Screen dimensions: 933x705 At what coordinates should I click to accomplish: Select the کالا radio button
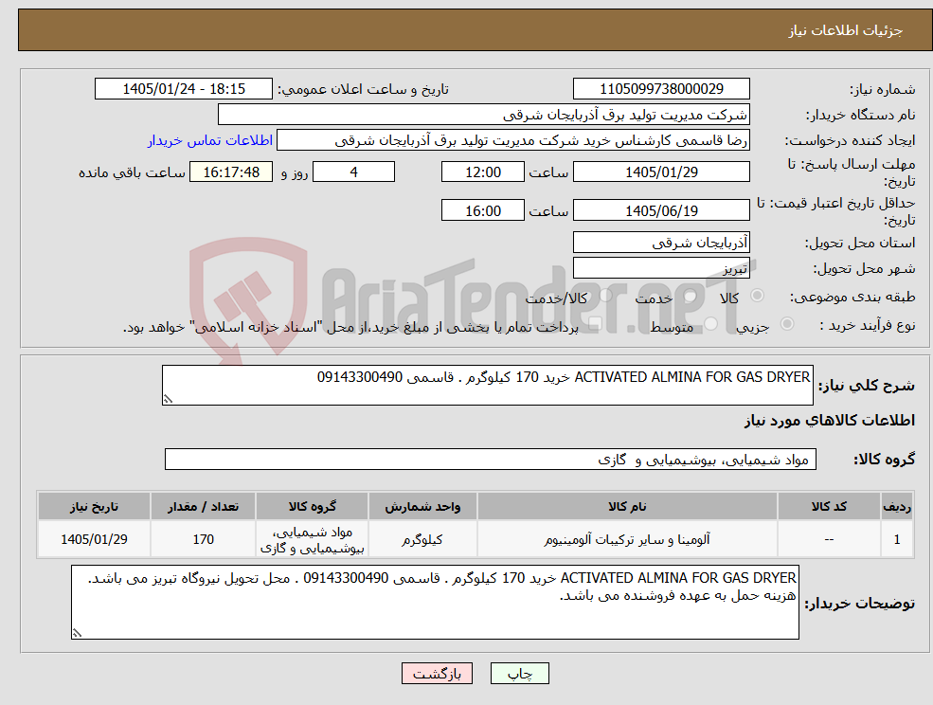click(758, 296)
